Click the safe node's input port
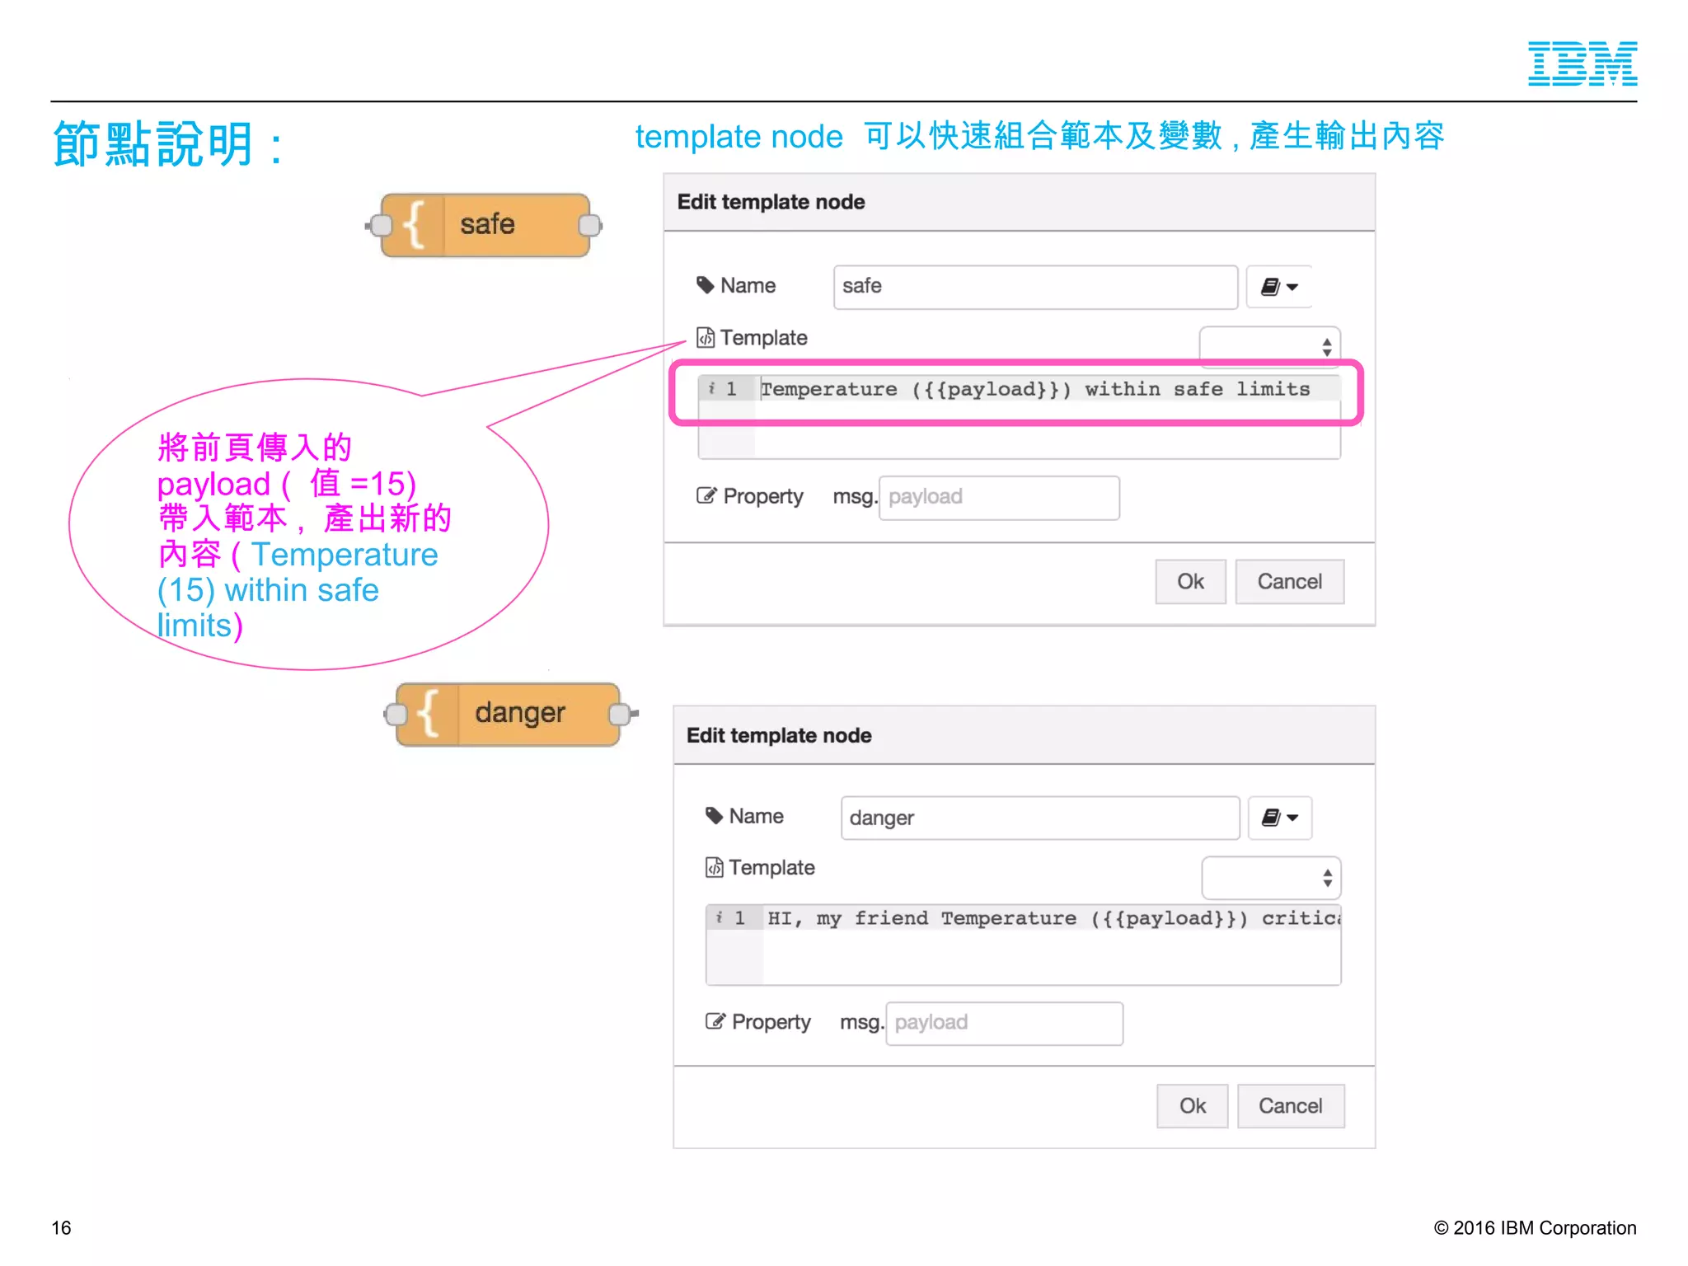1688x1266 pixels. tap(380, 225)
